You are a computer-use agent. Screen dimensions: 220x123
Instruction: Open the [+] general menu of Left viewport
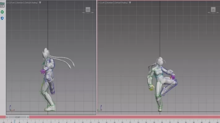pyautogui.click(x=99, y=3)
